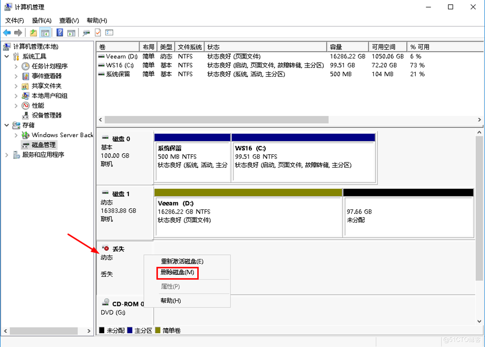Click the 存储 storage icon

coord(16,125)
